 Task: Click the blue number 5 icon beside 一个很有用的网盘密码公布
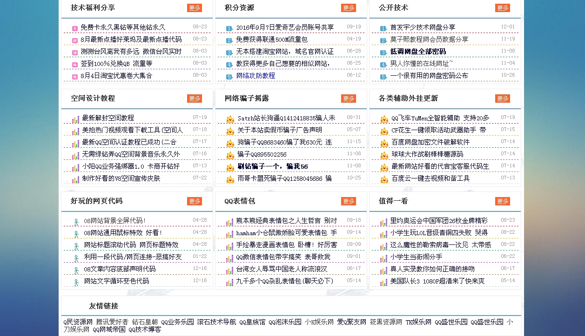pyautogui.click(x=383, y=77)
